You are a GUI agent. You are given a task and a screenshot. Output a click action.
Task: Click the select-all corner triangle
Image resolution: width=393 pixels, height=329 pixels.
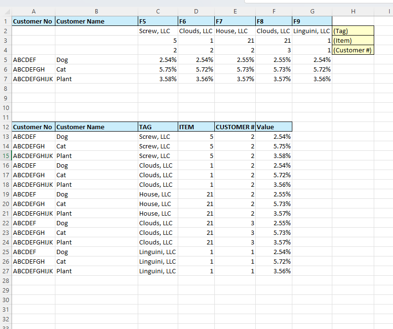point(6,12)
